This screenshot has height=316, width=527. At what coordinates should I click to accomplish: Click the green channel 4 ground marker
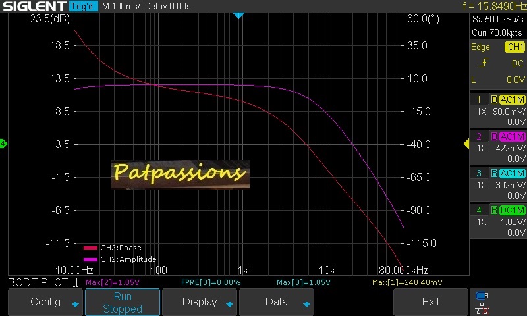[x=3, y=144]
